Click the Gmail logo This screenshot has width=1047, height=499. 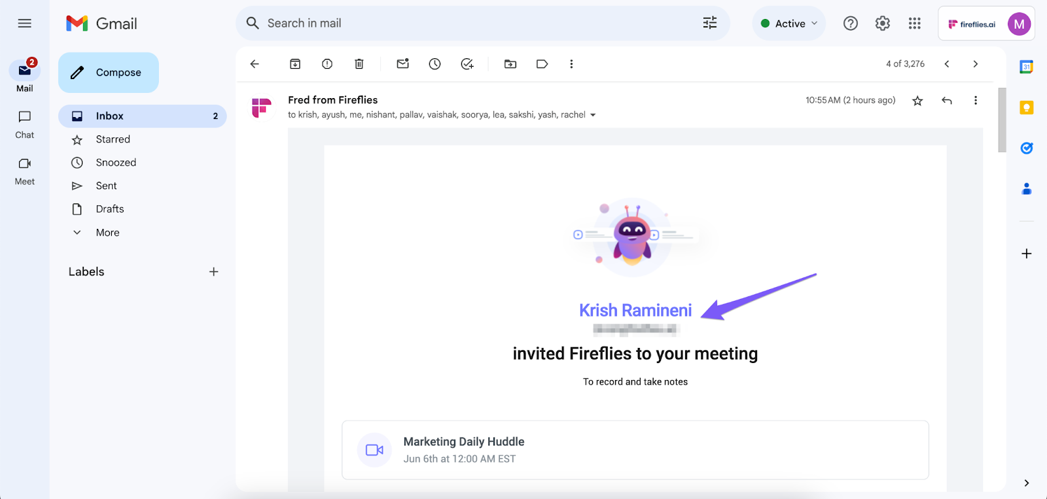(x=101, y=24)
